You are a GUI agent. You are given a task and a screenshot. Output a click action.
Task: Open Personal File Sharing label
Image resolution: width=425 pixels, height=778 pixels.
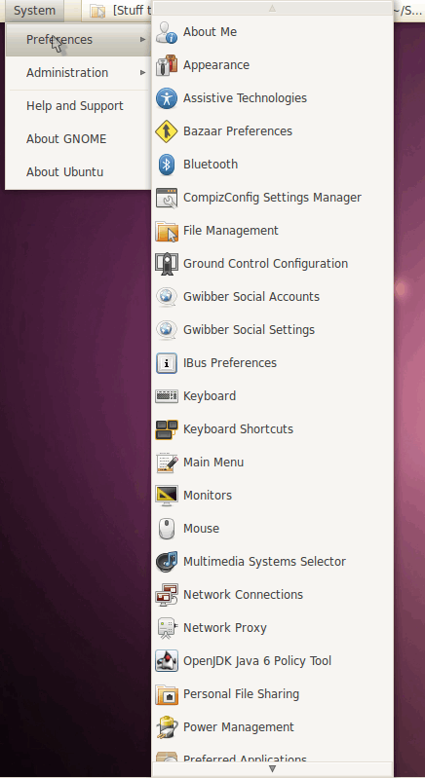242,693
